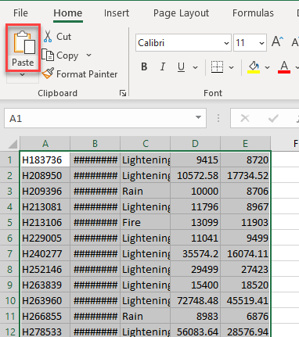The height and width of the screenshot is (337, 299).
Task: Open the Insert ribbon tab
Action: pyautogui.click(x=117, y=13)
